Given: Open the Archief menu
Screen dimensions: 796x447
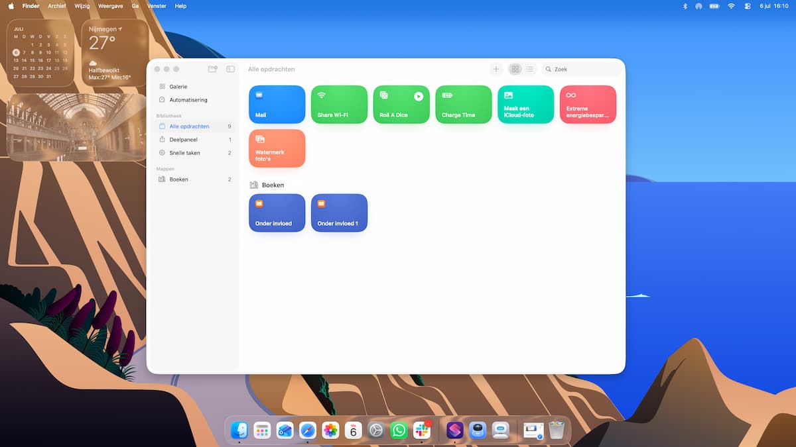Looking at the screenshot, I should [x=57, y=6].
